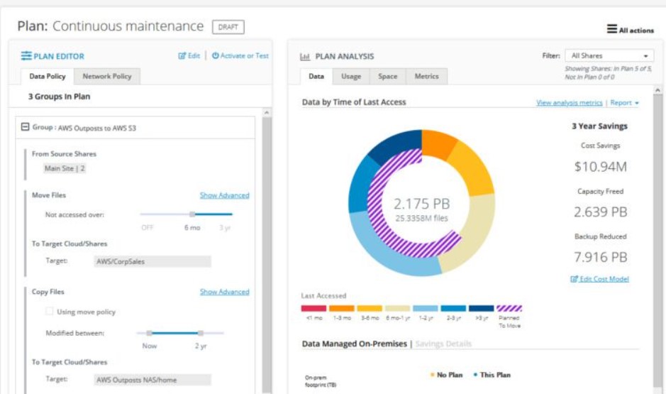Click the Plan Analysis scrollbar up arrow
Viewport: 666px width, 394px height.
(x=657, y=90)
